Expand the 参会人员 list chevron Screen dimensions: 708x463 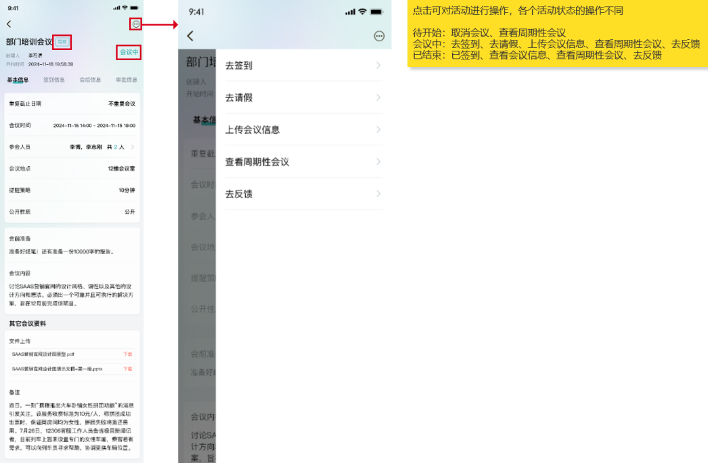tap(132, 147)
